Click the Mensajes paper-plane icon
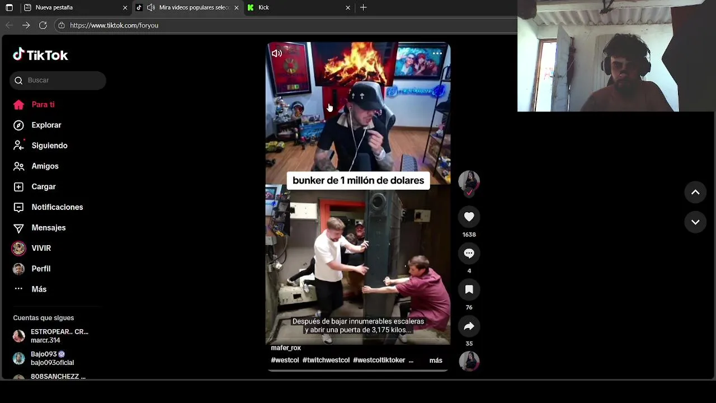Screen dimensions: 716x403 click(18, 228)
